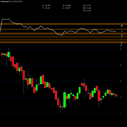
Task: Click the NYSE AHT-H chart title
Action: [18, 2]
